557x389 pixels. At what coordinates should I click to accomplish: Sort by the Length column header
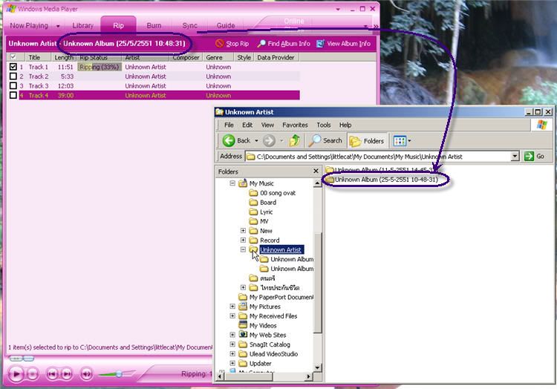click(x=64, y=57)
